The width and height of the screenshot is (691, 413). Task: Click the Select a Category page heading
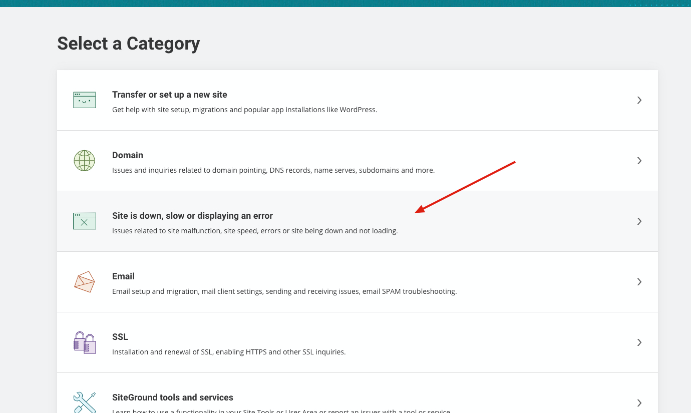point(129,44)
